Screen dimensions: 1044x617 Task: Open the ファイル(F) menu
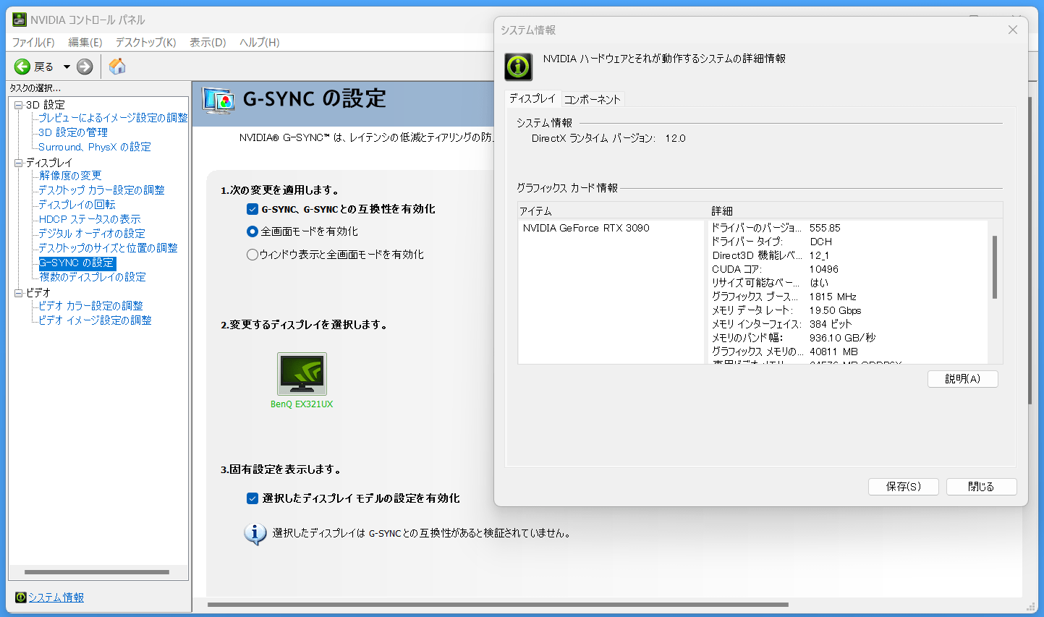(33, 42)
